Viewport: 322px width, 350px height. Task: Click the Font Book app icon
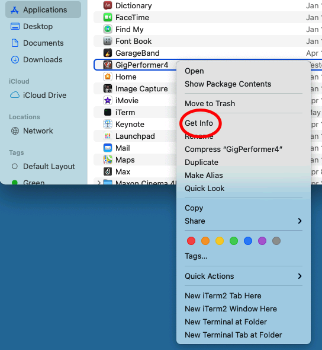click(108, 41)
